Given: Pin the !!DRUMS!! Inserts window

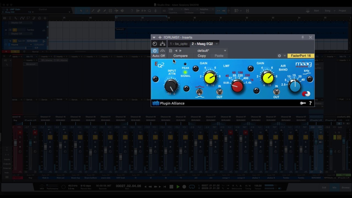Looking at the screenshot, I should coord(302,37).
